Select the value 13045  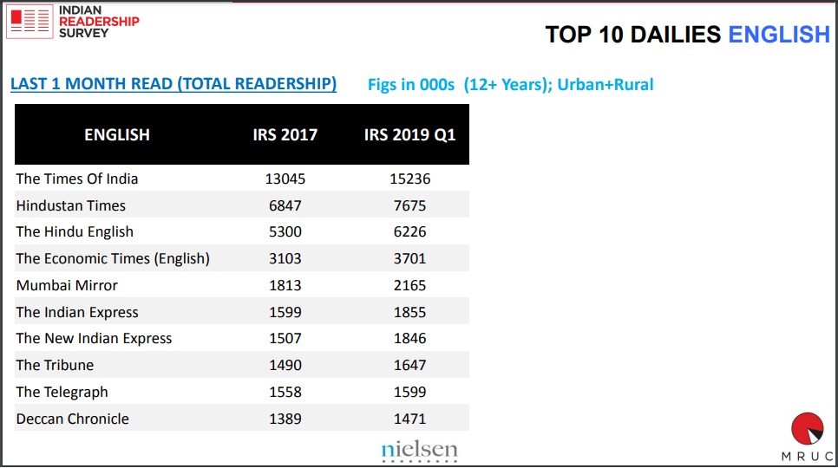(285, 179)
